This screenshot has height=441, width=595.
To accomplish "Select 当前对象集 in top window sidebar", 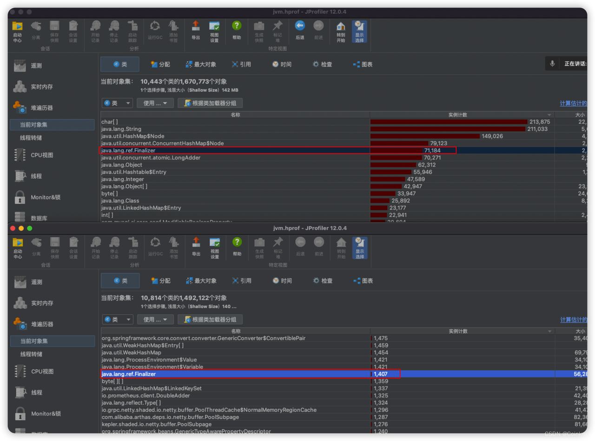I will tap(52, 125).
